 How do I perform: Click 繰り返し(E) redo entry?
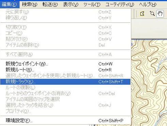coord(65,18)
